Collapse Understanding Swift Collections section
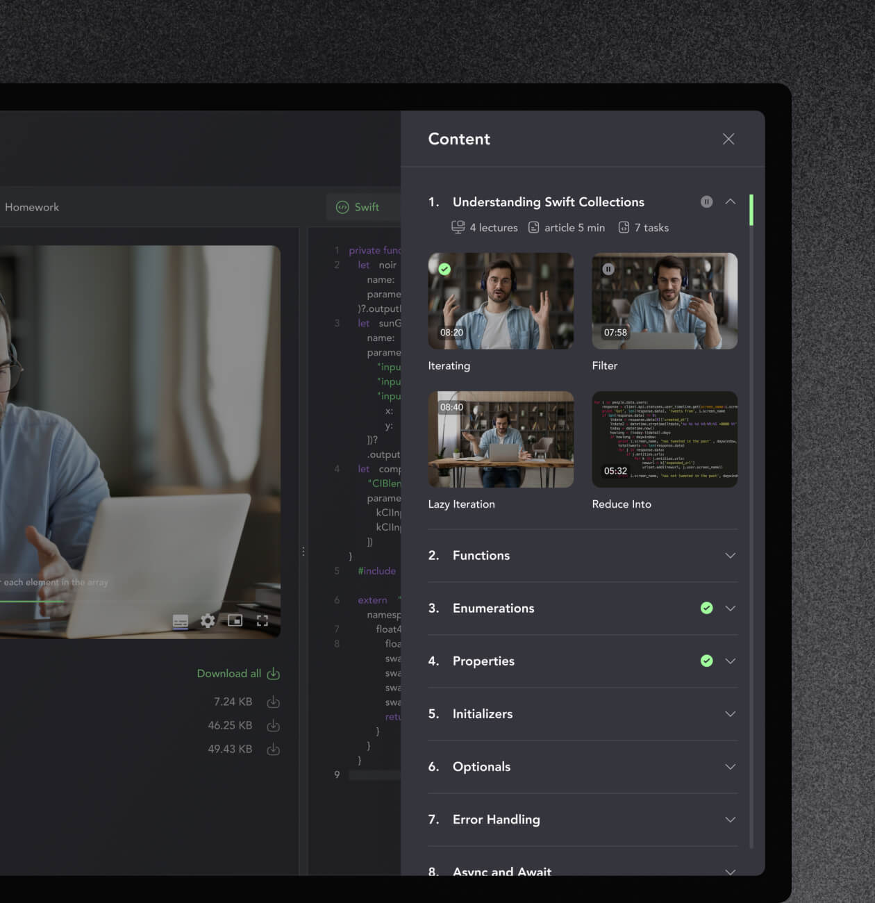875x903 pixels. [x=730, y=202]
